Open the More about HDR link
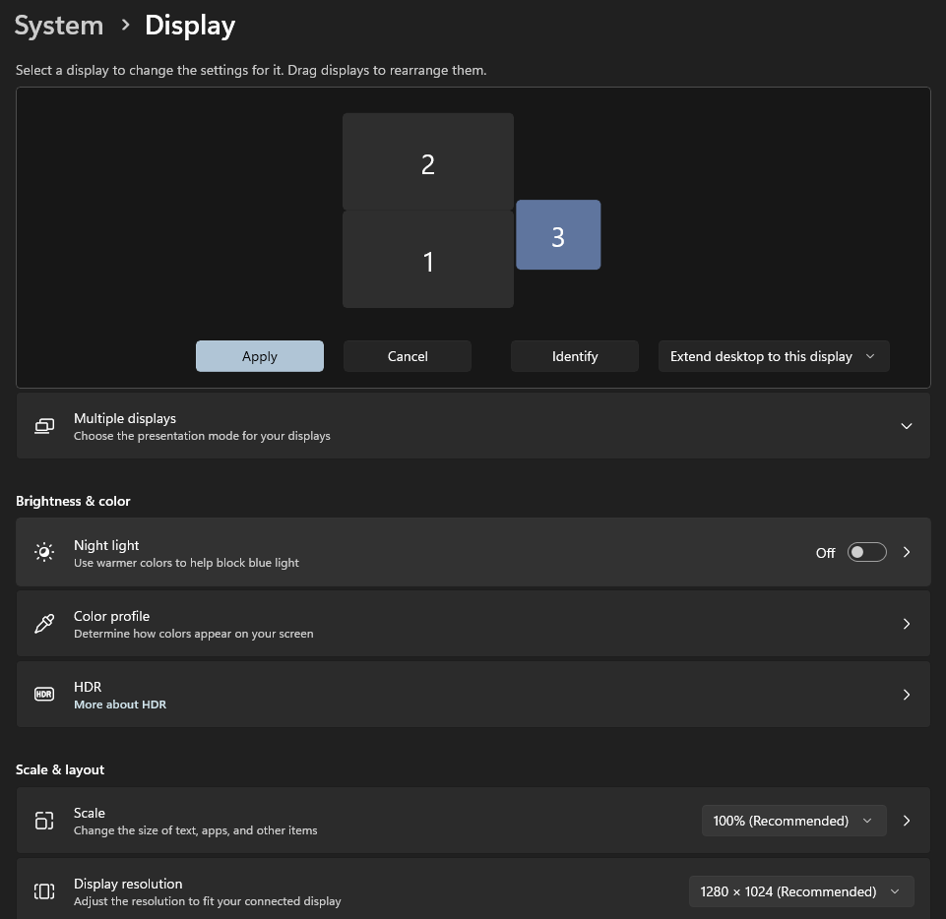The width and height of the screenshot is (946, 919). [x=120, y=705]
